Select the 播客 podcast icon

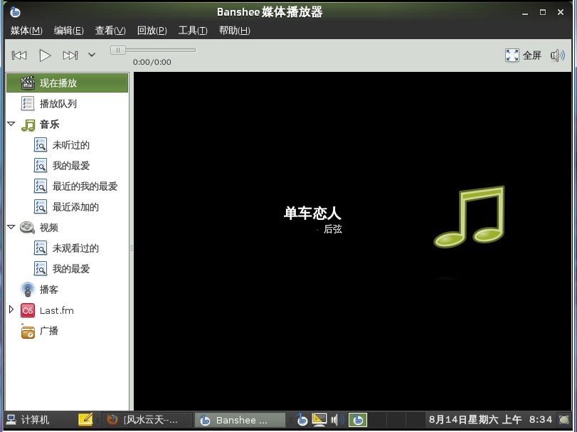(x=28, y=290)
